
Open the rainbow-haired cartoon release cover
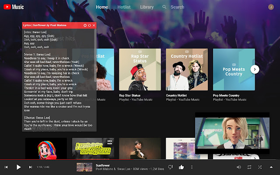point(46,148)
